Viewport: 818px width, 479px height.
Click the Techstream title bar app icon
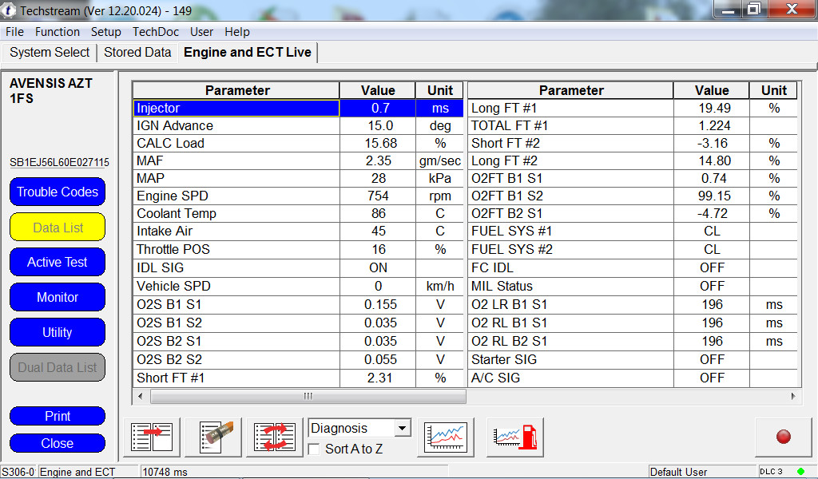click(9, 10)
